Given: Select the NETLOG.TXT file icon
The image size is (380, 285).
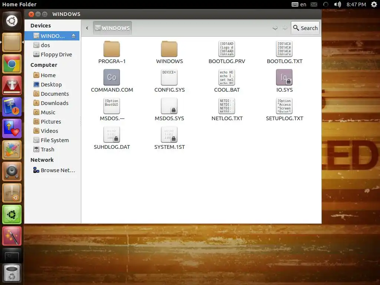Looking at the screenshot, I should tap(227, 106).
